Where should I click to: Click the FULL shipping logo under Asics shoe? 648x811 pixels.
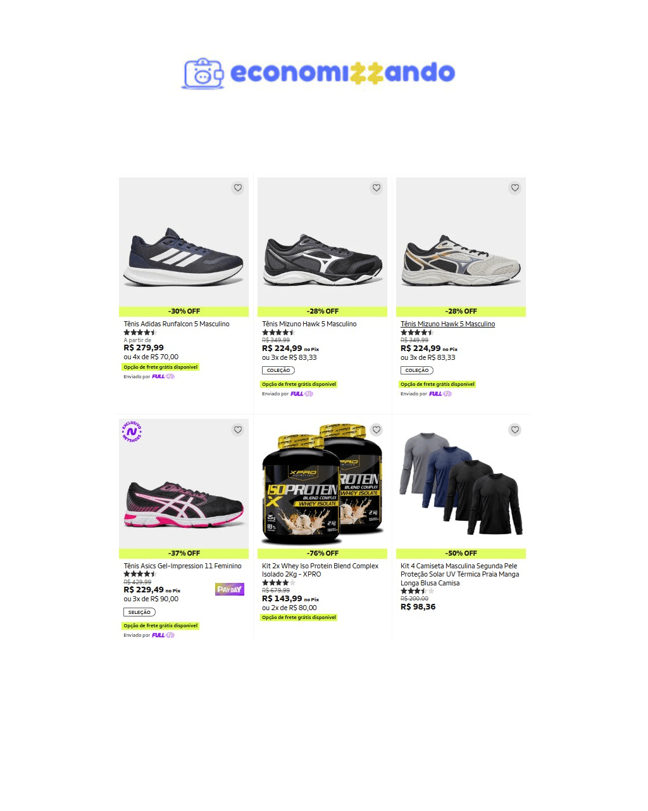coord(163,635)
